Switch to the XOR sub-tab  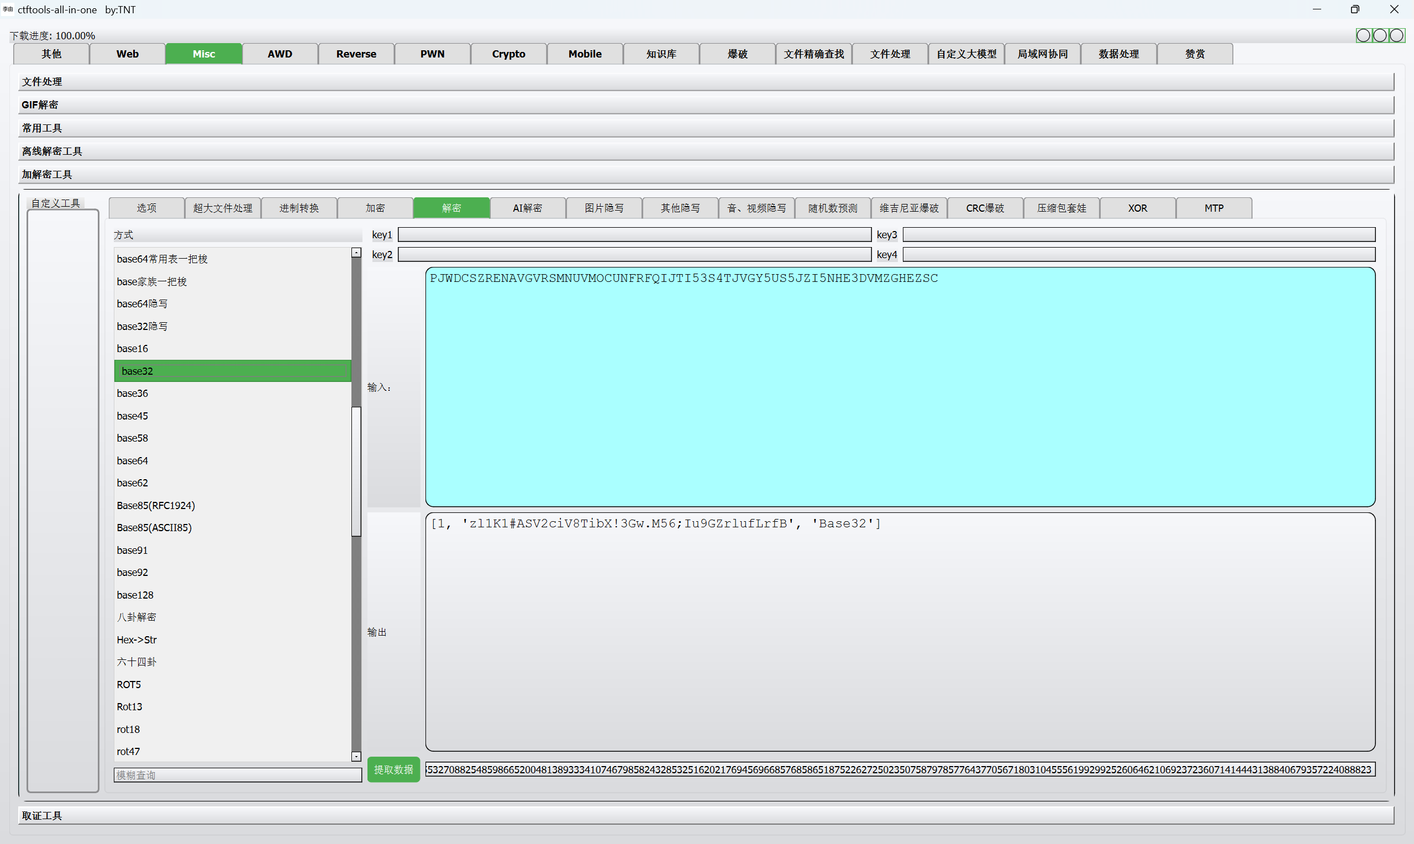click(x=1137, y=208)
